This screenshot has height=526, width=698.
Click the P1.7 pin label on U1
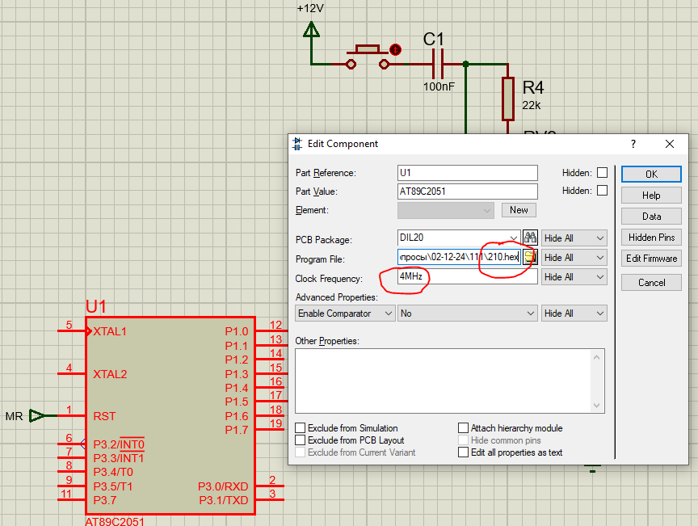[237, 430]
